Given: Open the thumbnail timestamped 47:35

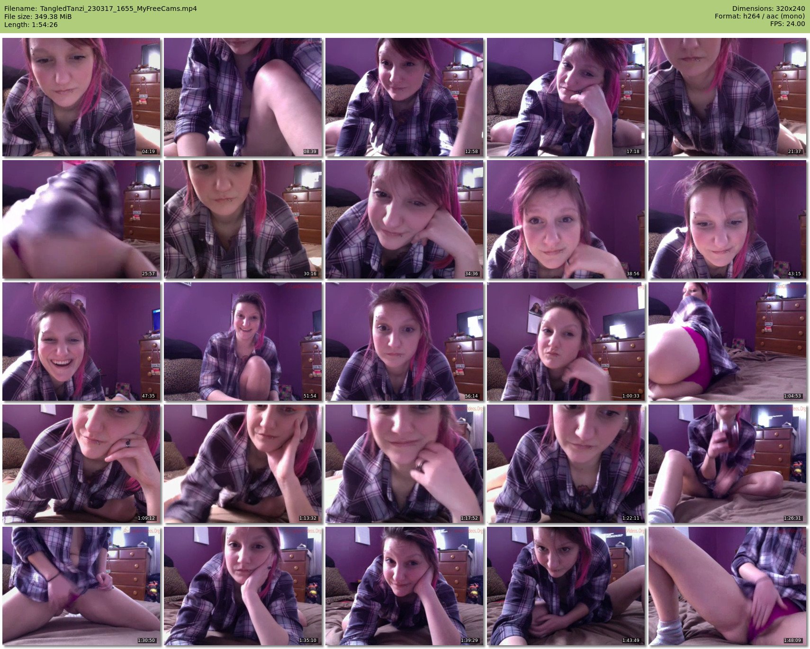Looking at the screenshot, I should point(81,342).
